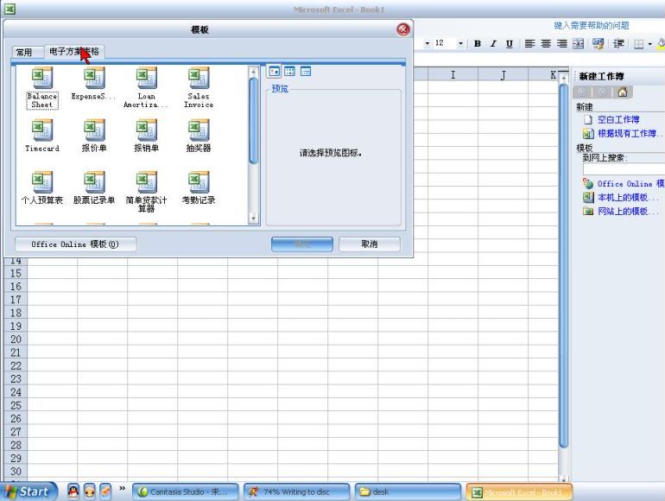Open the borders dropdown arrow
The height and width of the screenshot is (501, 665).
pyautogui.click(x=649, y=44)
